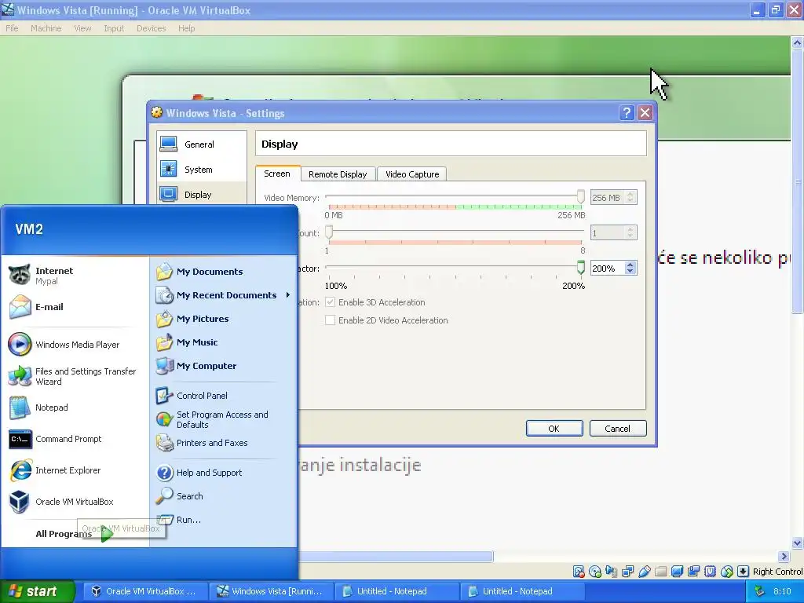Expand All Programs menu
The width and height of the screenshot is (804, 603).
pos(75,534)
